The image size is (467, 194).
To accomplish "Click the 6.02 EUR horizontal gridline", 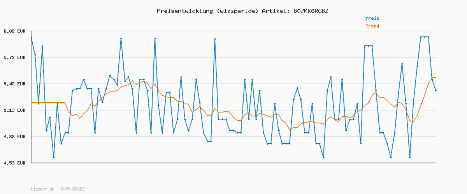I will (233, 31).
